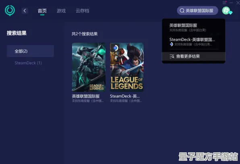240x164 pixels.
Task: Select the SteamDeck (1) filter
Action: (28, 63)
